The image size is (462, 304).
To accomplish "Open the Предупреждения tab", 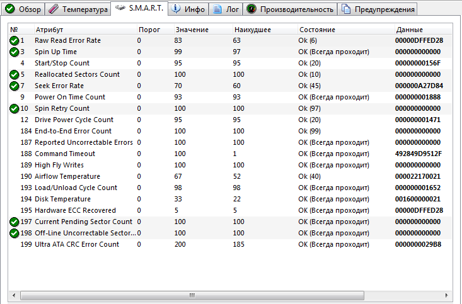I will point(378,9).
